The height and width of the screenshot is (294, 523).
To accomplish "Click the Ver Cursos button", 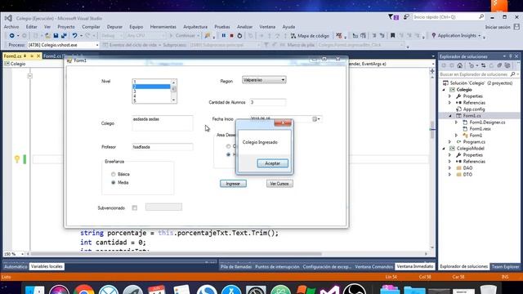I will (279, 184).
